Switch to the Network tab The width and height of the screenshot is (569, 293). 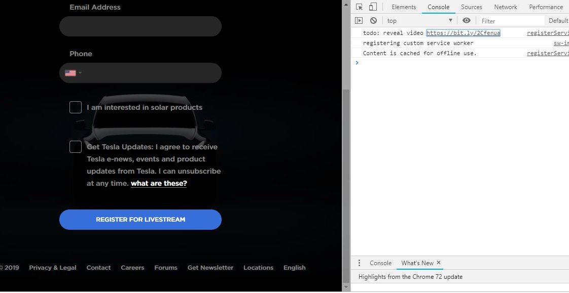coord(506,7)
